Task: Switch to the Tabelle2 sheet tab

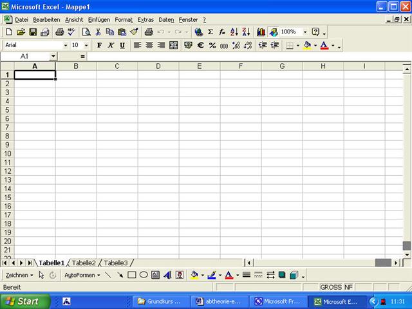Action: [x=84, y=263]
